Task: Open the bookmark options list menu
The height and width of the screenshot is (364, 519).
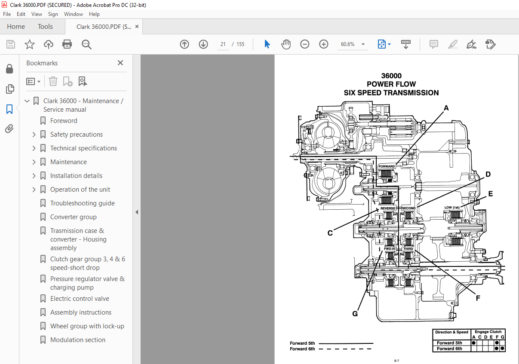Action: coord(34,81)
